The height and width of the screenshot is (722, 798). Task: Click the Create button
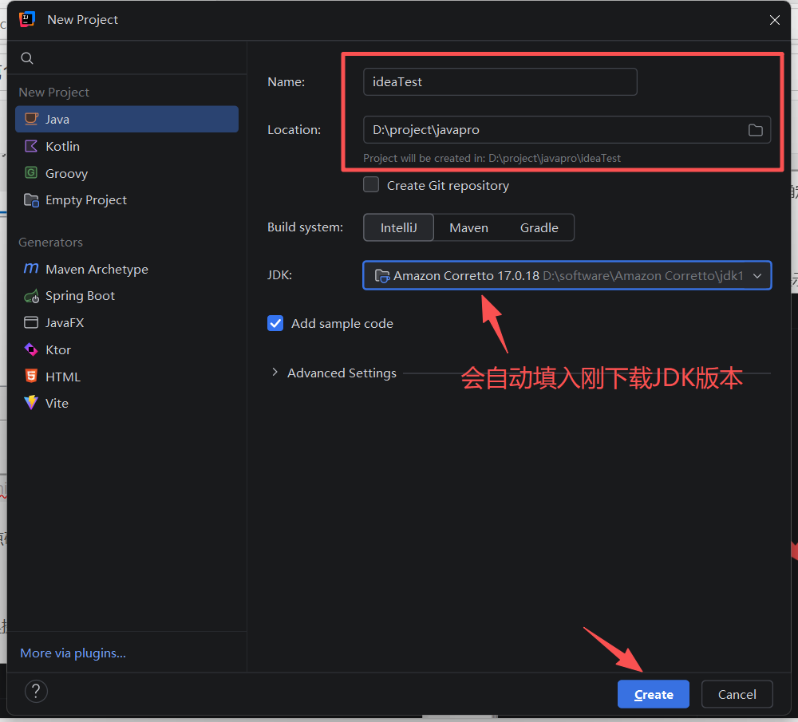tap(654, 694)
